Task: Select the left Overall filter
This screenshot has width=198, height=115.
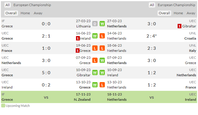Action: (x=11, y=13)
